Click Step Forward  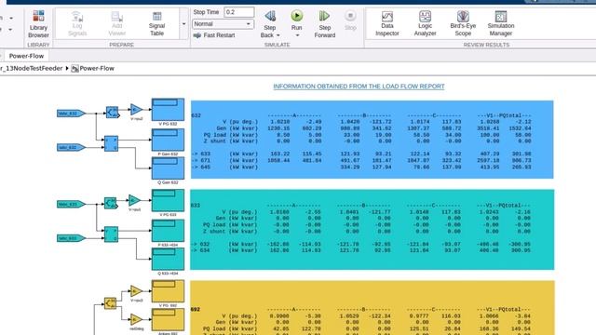[x=325, y=24]
